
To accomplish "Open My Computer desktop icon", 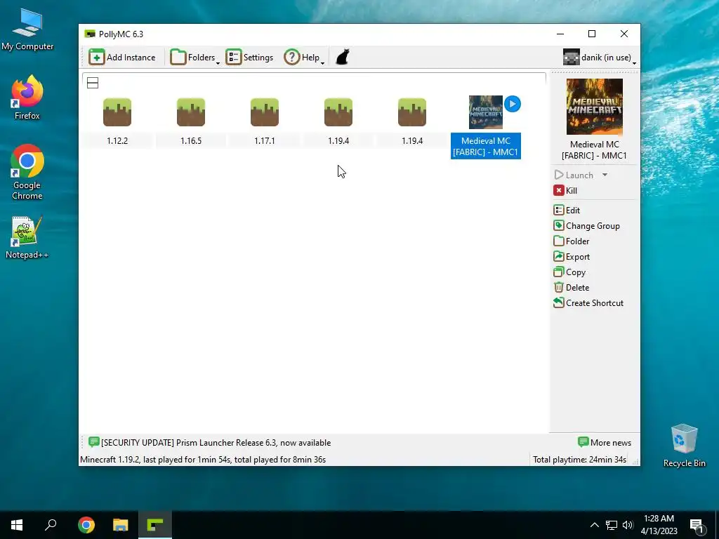I will point(27,29).
